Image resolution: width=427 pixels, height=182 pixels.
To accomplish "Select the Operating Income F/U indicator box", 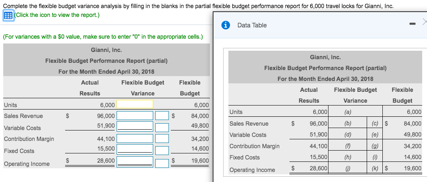I will click(162, 163).
